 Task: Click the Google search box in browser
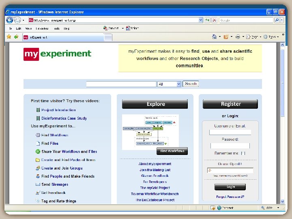[246, 20]
